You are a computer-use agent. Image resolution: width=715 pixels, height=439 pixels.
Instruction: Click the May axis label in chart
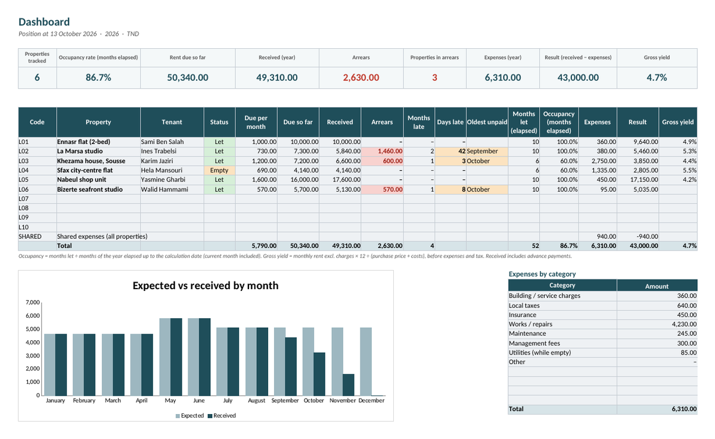pos(170,401)
